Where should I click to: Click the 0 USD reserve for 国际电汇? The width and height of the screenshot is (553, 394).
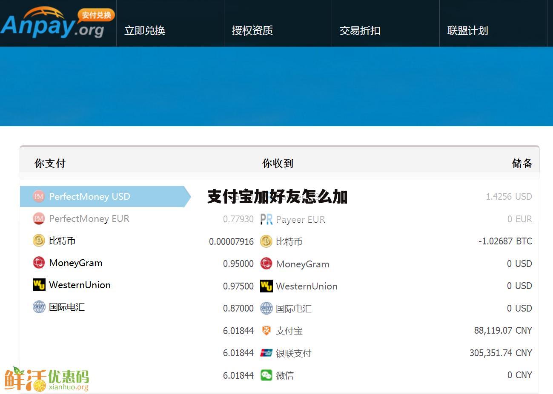(x=519, y=308)
